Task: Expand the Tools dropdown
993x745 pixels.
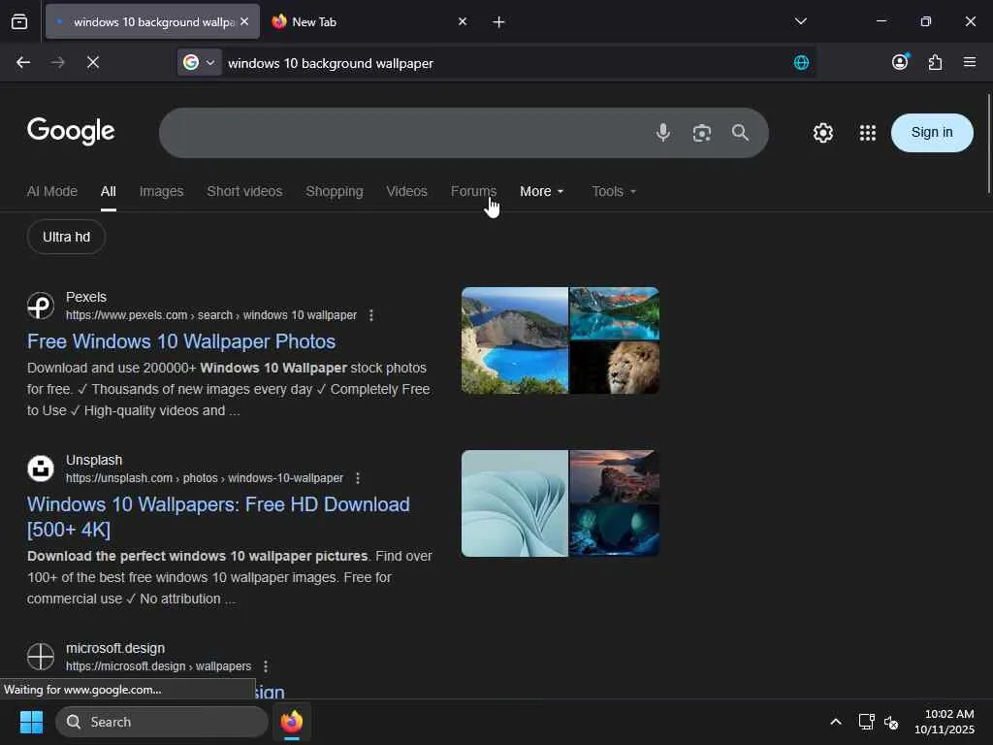Action: click(614, 191)
